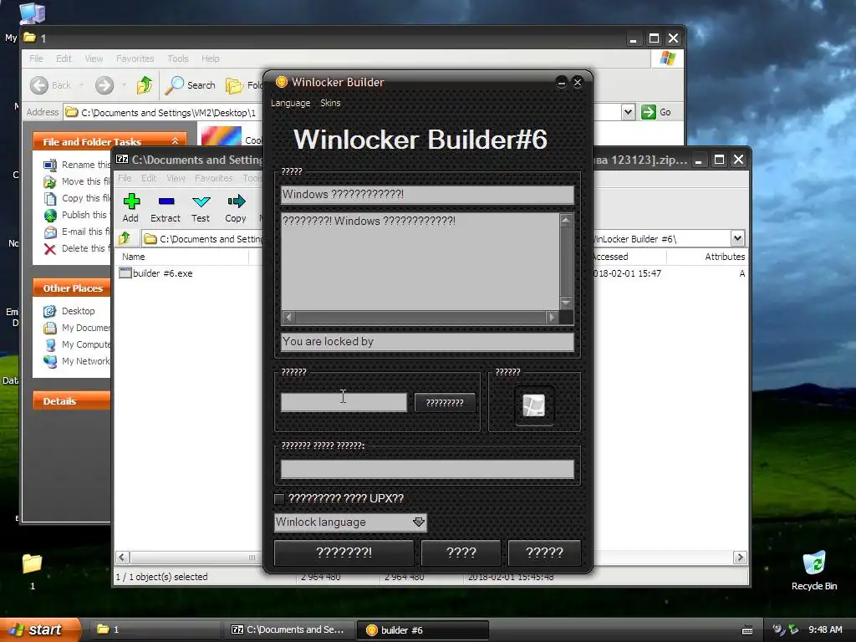Collapse the File and Folder Tasks panel

(x=175, y=140)
